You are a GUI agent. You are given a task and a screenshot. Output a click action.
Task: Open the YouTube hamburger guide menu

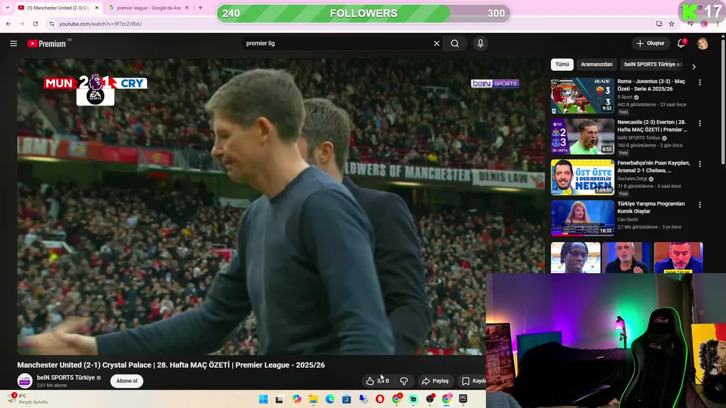(x=14, y=44)
